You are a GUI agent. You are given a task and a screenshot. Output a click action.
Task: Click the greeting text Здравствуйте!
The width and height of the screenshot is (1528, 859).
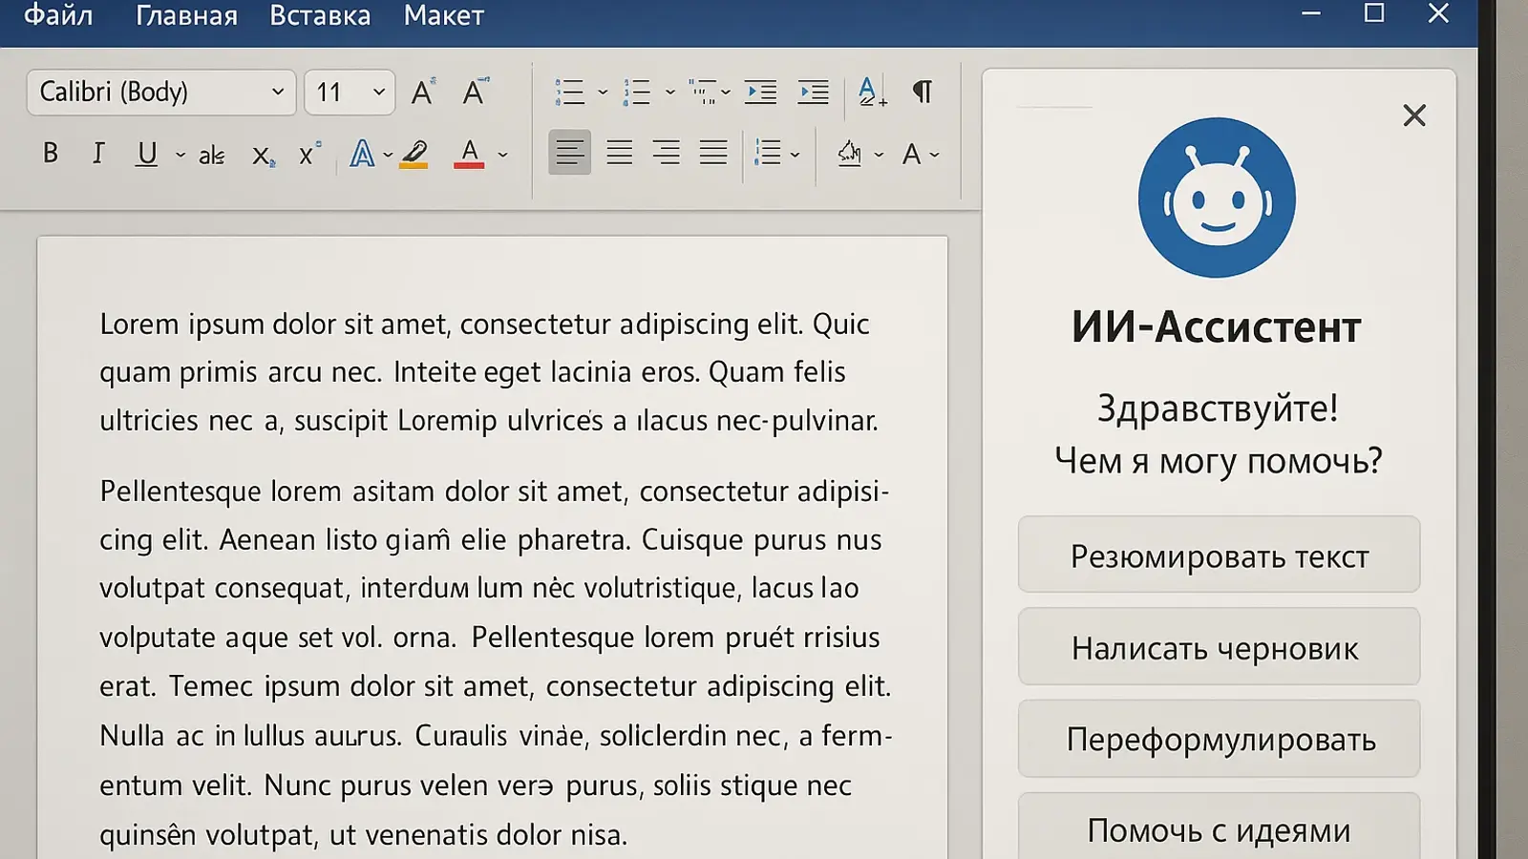pyautogui.click(x=1218, y=409)
